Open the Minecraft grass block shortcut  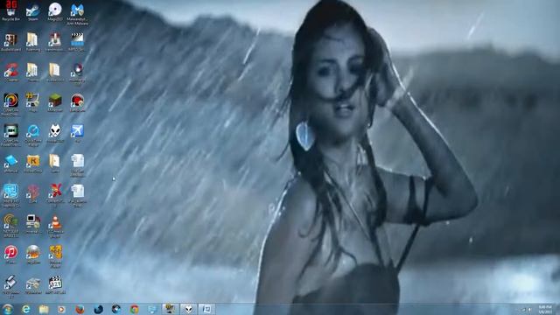pyautogui.click(x=55, y=102)
